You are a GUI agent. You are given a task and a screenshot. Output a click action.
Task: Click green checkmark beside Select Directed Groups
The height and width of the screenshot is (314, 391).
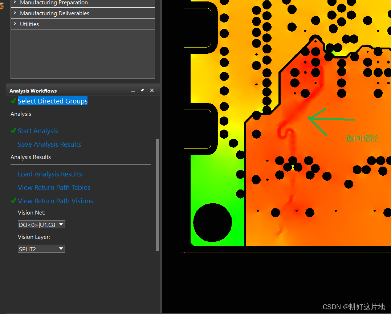[x=13, y=101]
